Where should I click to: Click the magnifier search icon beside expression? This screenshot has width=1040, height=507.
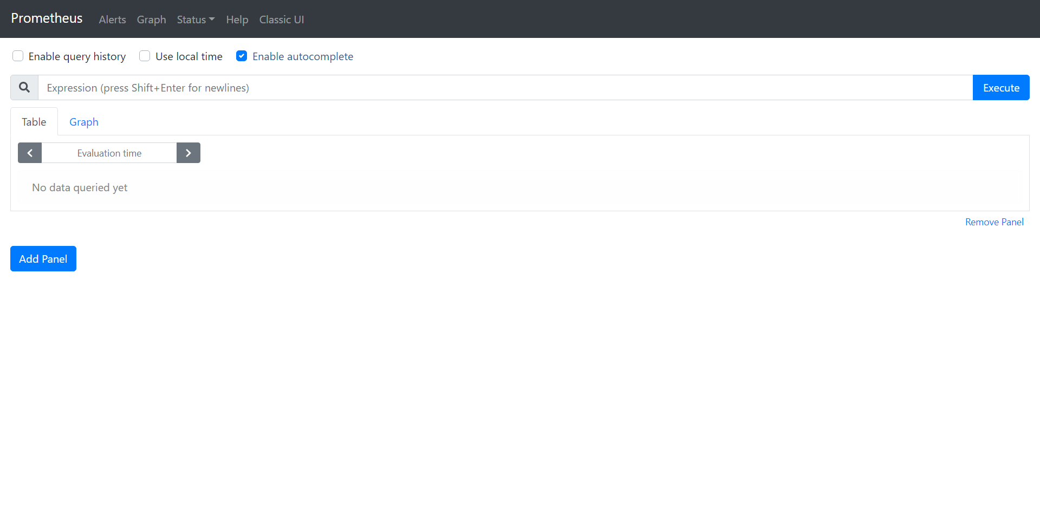click(24, 88)
